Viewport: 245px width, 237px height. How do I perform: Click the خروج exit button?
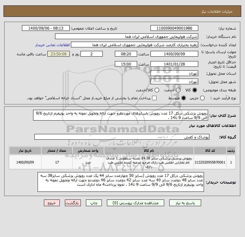[52, 203]
